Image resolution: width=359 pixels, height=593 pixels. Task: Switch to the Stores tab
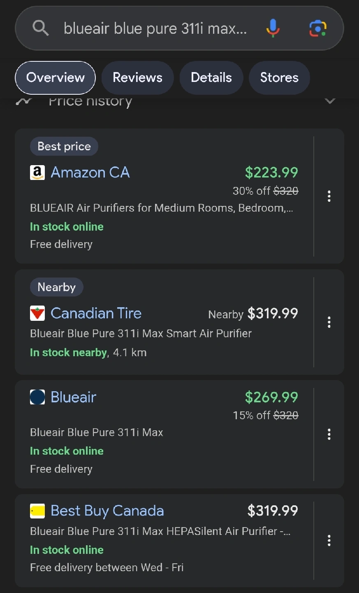tap(279, 77)
